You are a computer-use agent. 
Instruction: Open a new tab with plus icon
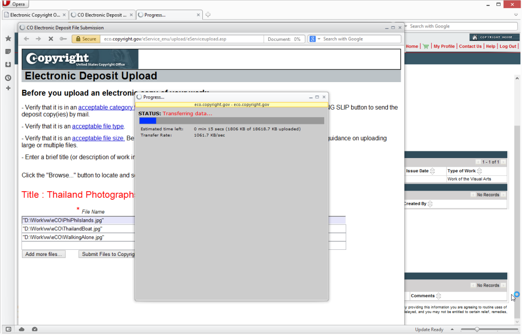[x=208, y=15]
